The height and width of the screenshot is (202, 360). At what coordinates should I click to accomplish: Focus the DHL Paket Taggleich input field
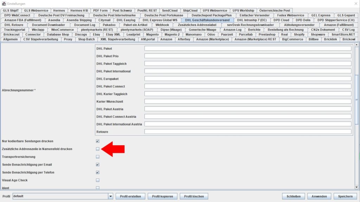click(248, 63)
